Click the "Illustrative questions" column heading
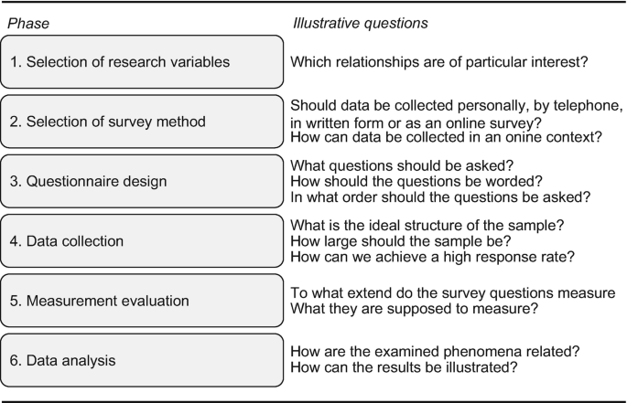The width and height of the screenshot is (627, 403). click(360, 24)
